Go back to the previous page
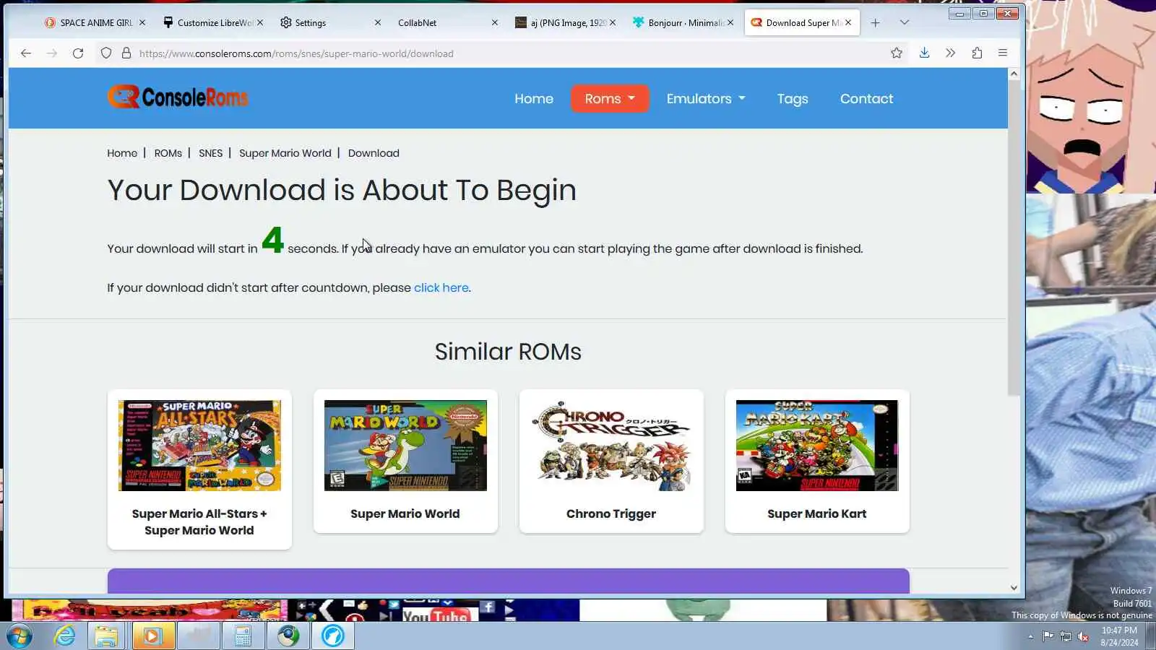 tap(26, 53)
